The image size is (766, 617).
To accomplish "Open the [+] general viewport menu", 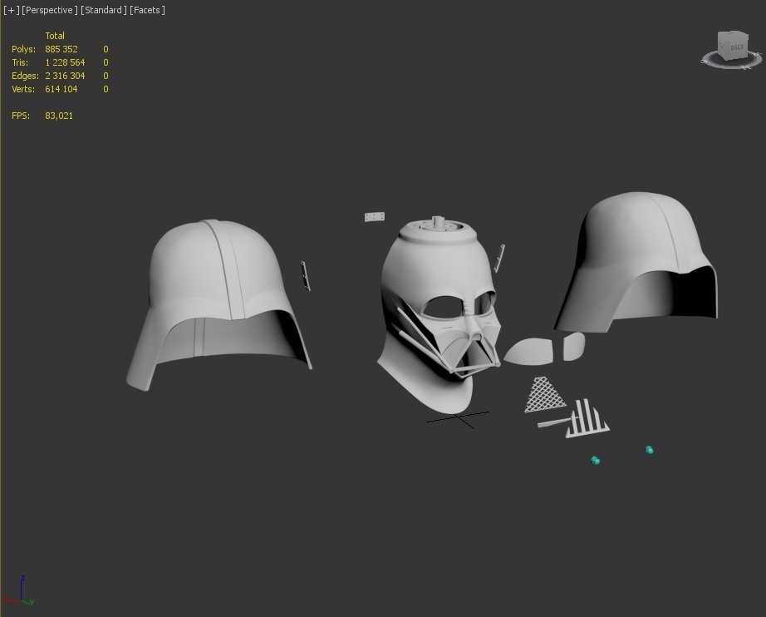I will click(x=11, y=10).
